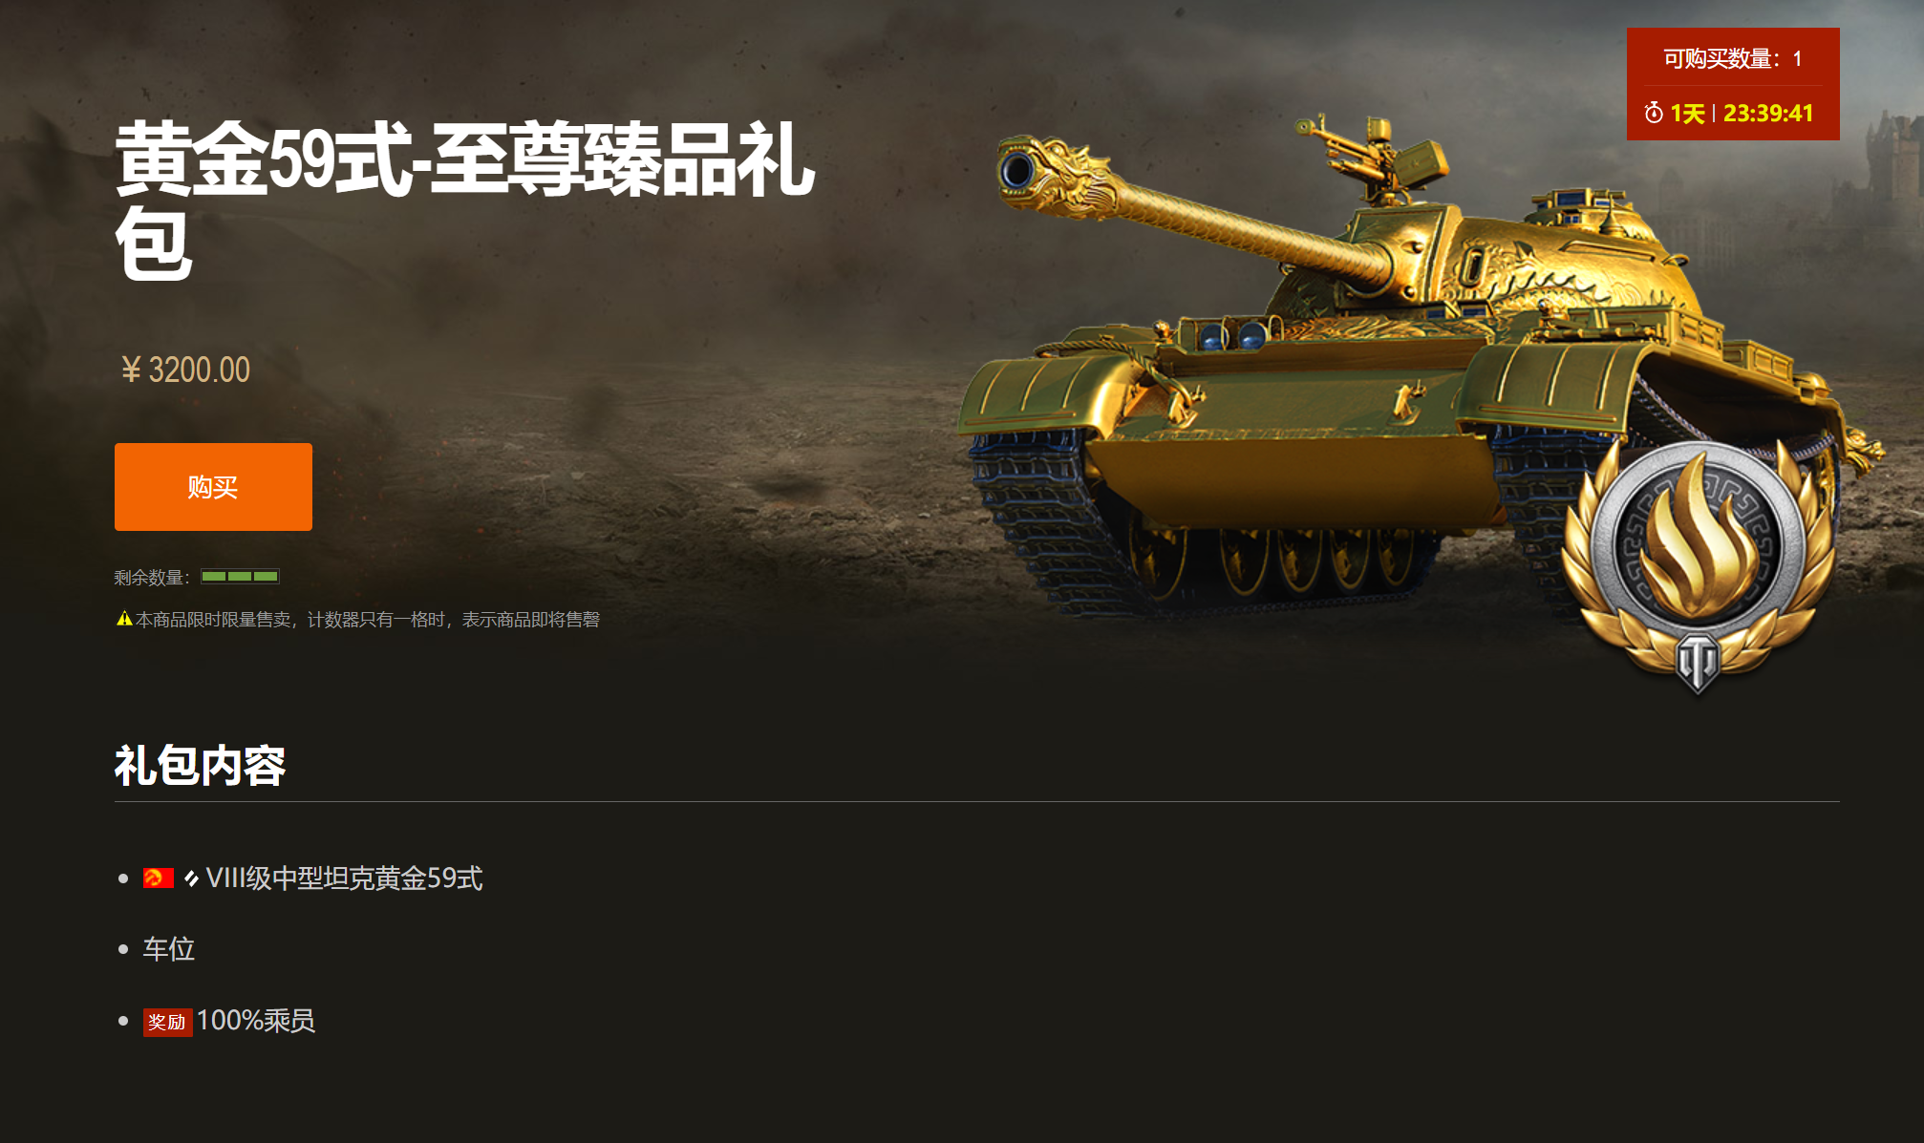
Task: Select the 车位 garage slot item
Action: [x=169, y=949]
